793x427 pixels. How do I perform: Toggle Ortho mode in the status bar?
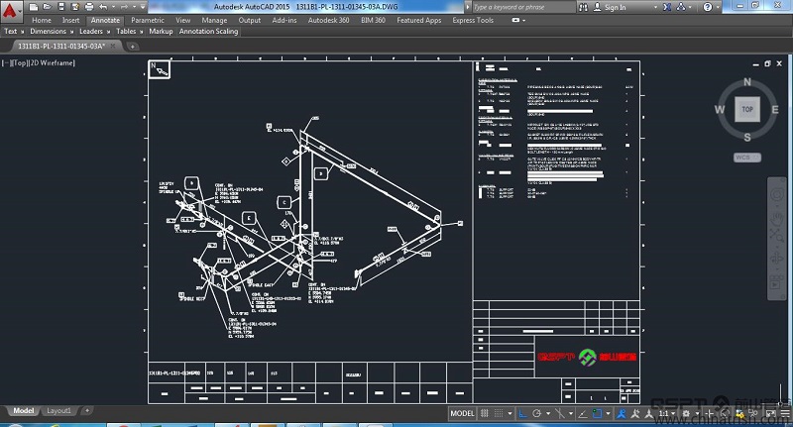[x=521, y=413]
